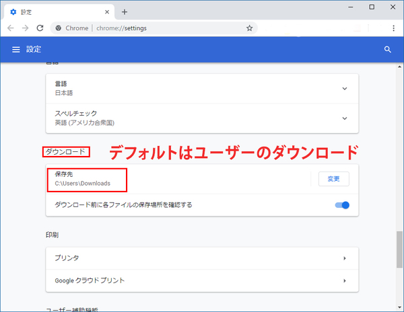Close the 設定 tab
Image resolution: width=404 pixels, height=312 pixels.
pos(106,11)
